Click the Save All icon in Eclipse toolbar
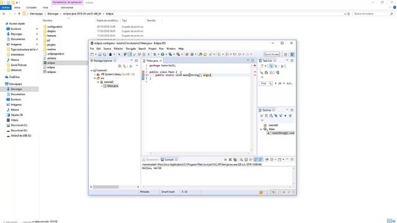The width and height of the screenshot is (397, 223). 105,55
